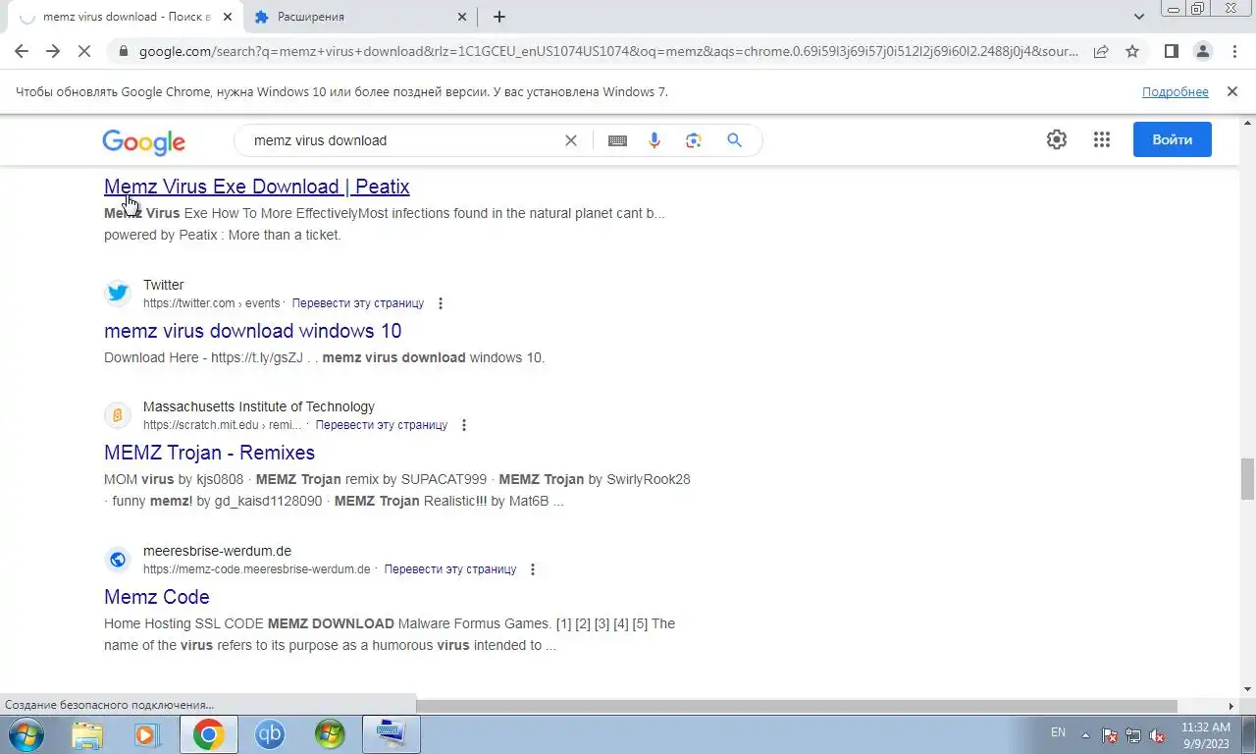
Task: Open more options for Twitter result
Action: point(441,303)
